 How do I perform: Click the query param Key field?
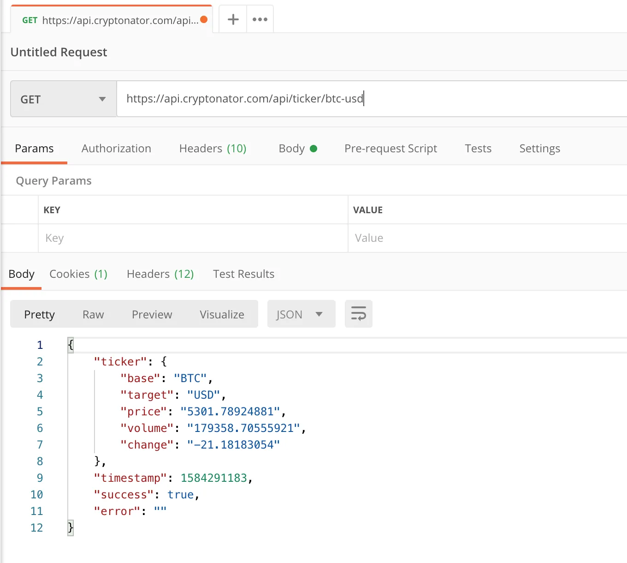point(193,238)
